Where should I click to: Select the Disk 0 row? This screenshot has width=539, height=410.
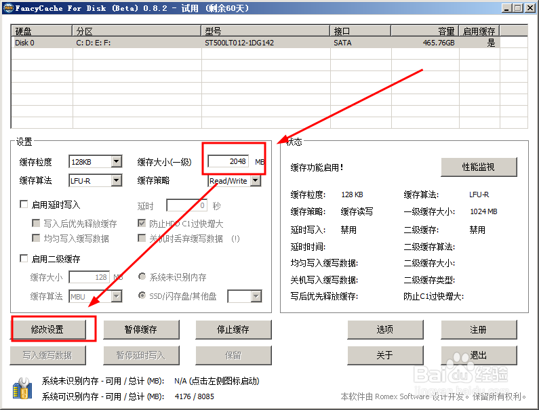coord(256,43)
